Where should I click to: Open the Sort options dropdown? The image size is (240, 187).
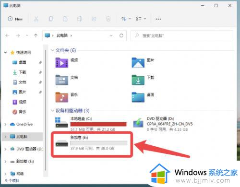coord(126,19)
